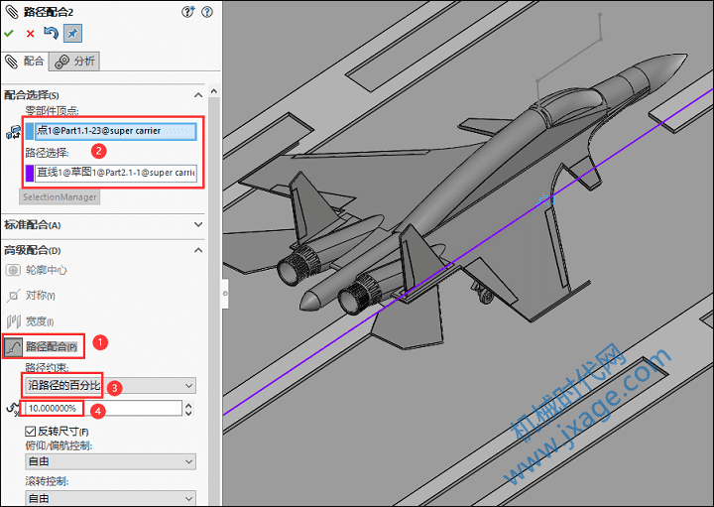
Task: Click the panel scrollbar up arrow
Action: point(214,91)
